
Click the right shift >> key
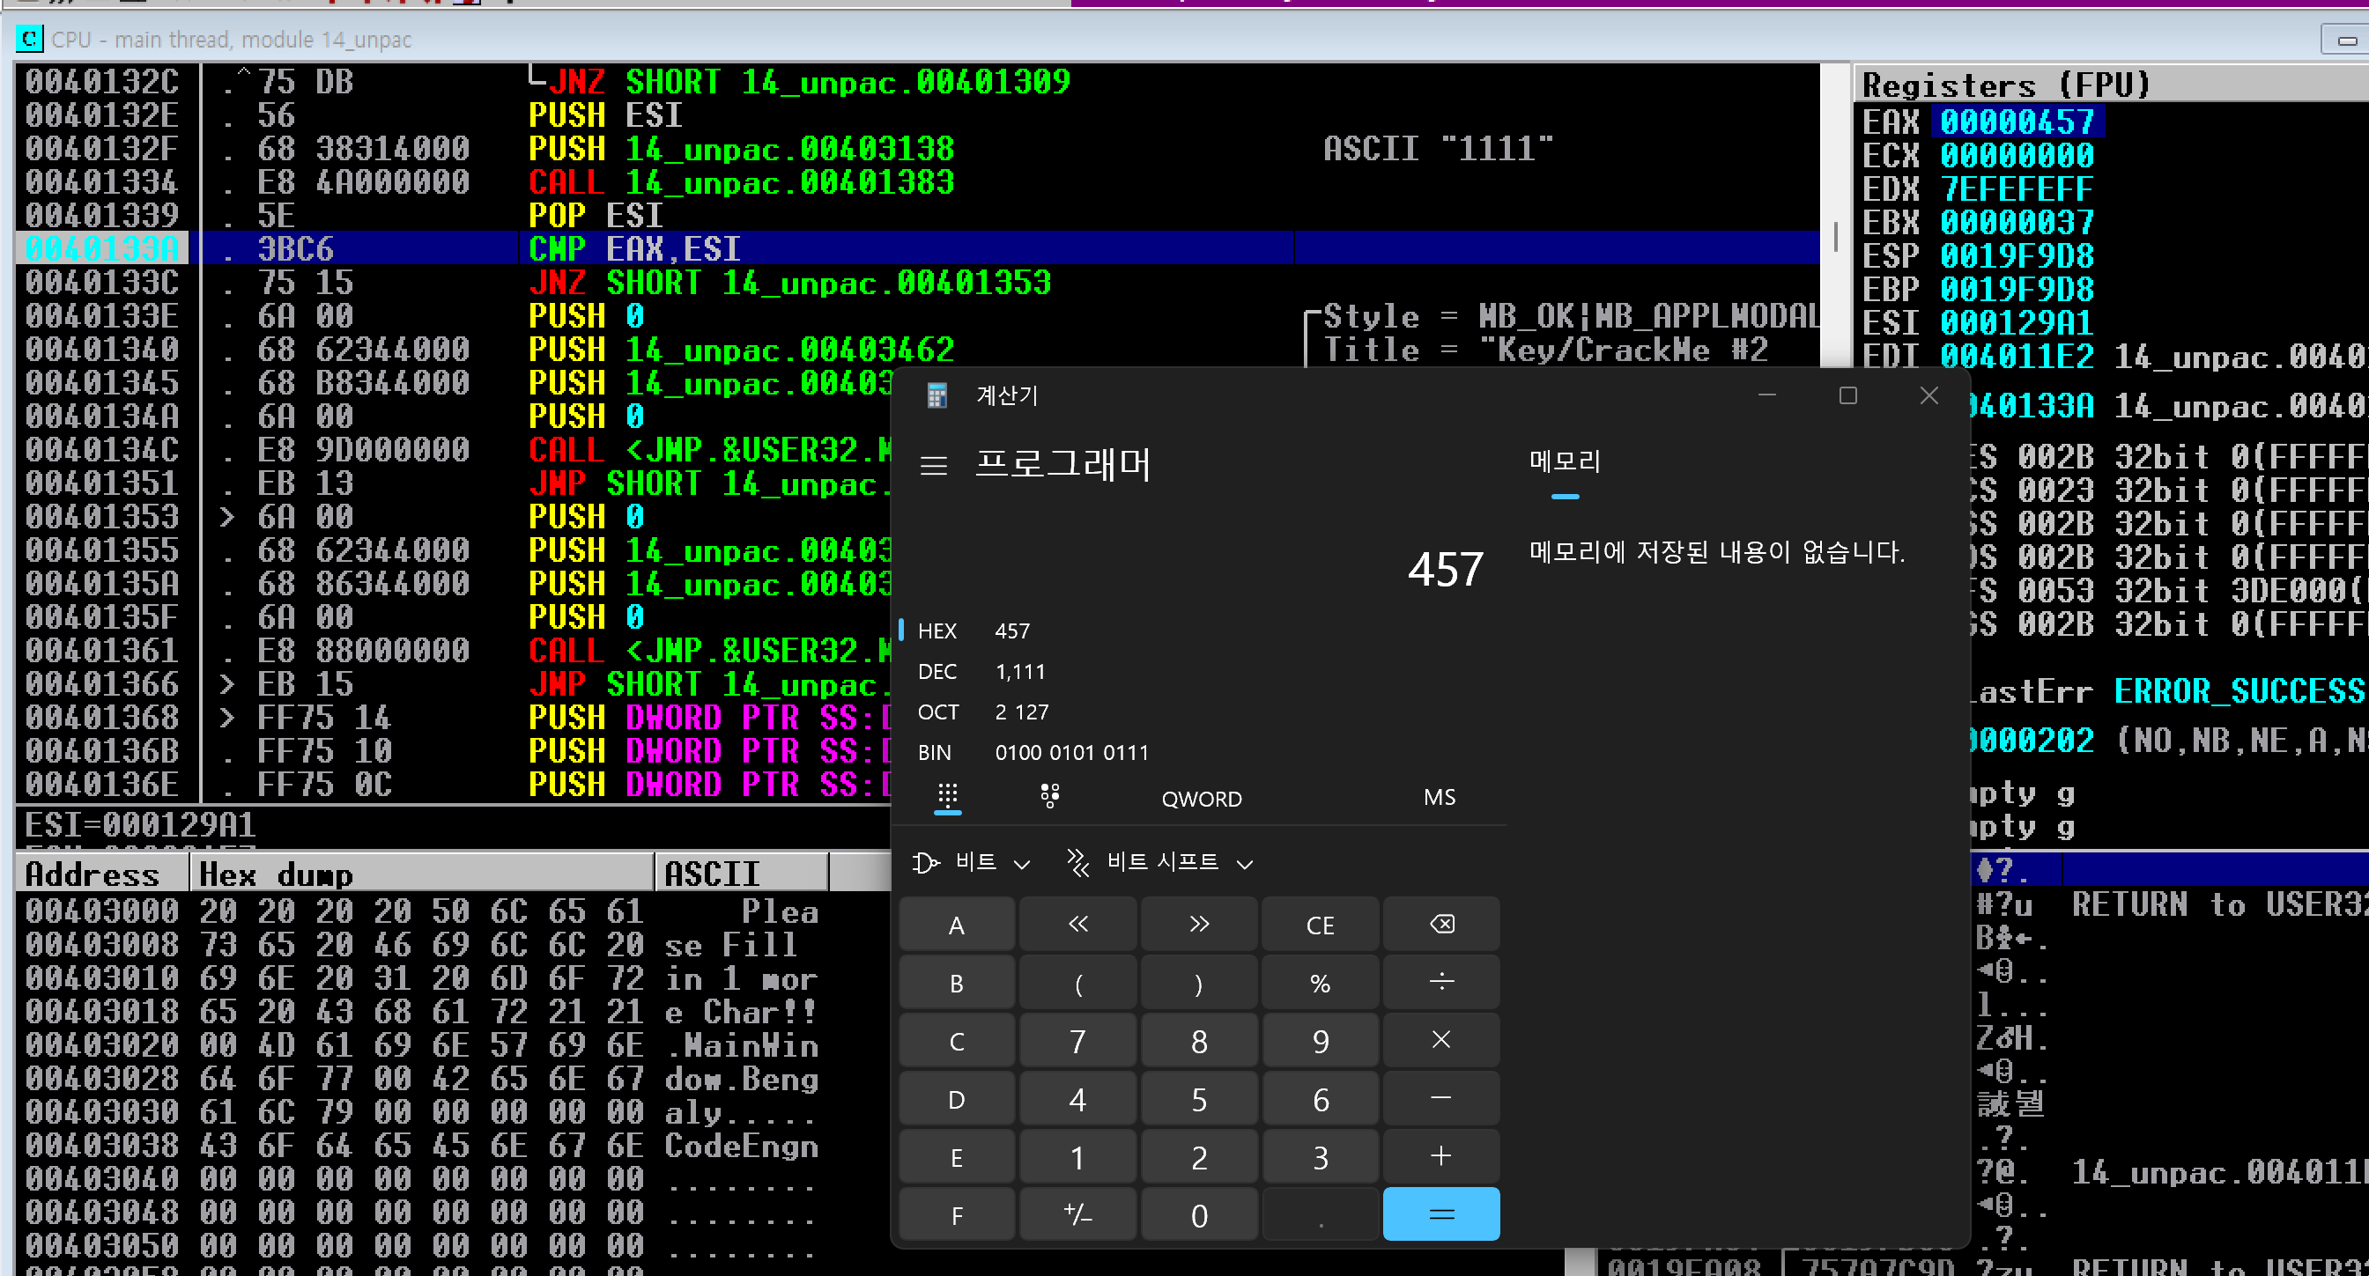(x=1199, y=925)
